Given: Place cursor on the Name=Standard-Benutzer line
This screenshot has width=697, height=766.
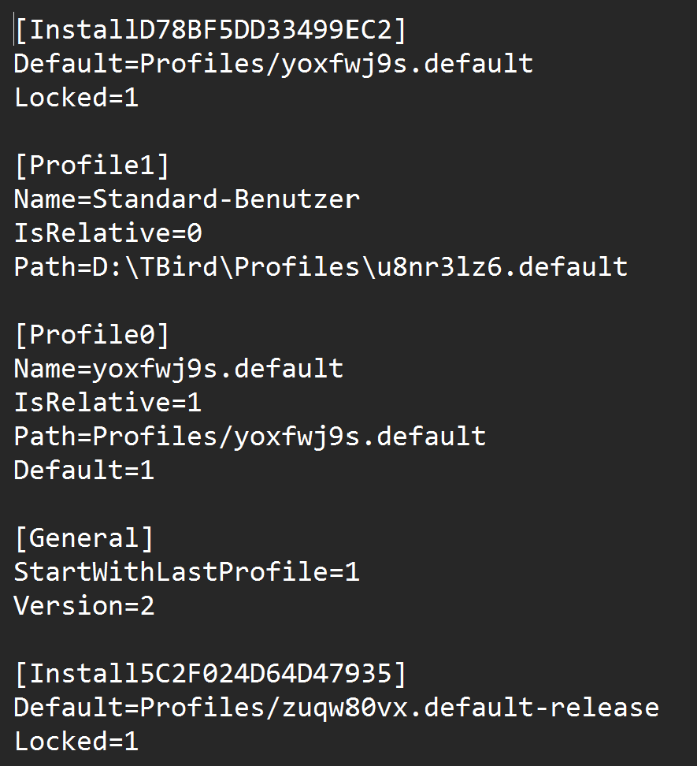Looking at the screenshot, I should coord(187,199).
